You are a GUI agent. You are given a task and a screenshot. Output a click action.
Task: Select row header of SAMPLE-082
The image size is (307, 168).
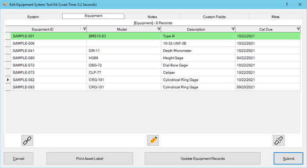(8, 80)
